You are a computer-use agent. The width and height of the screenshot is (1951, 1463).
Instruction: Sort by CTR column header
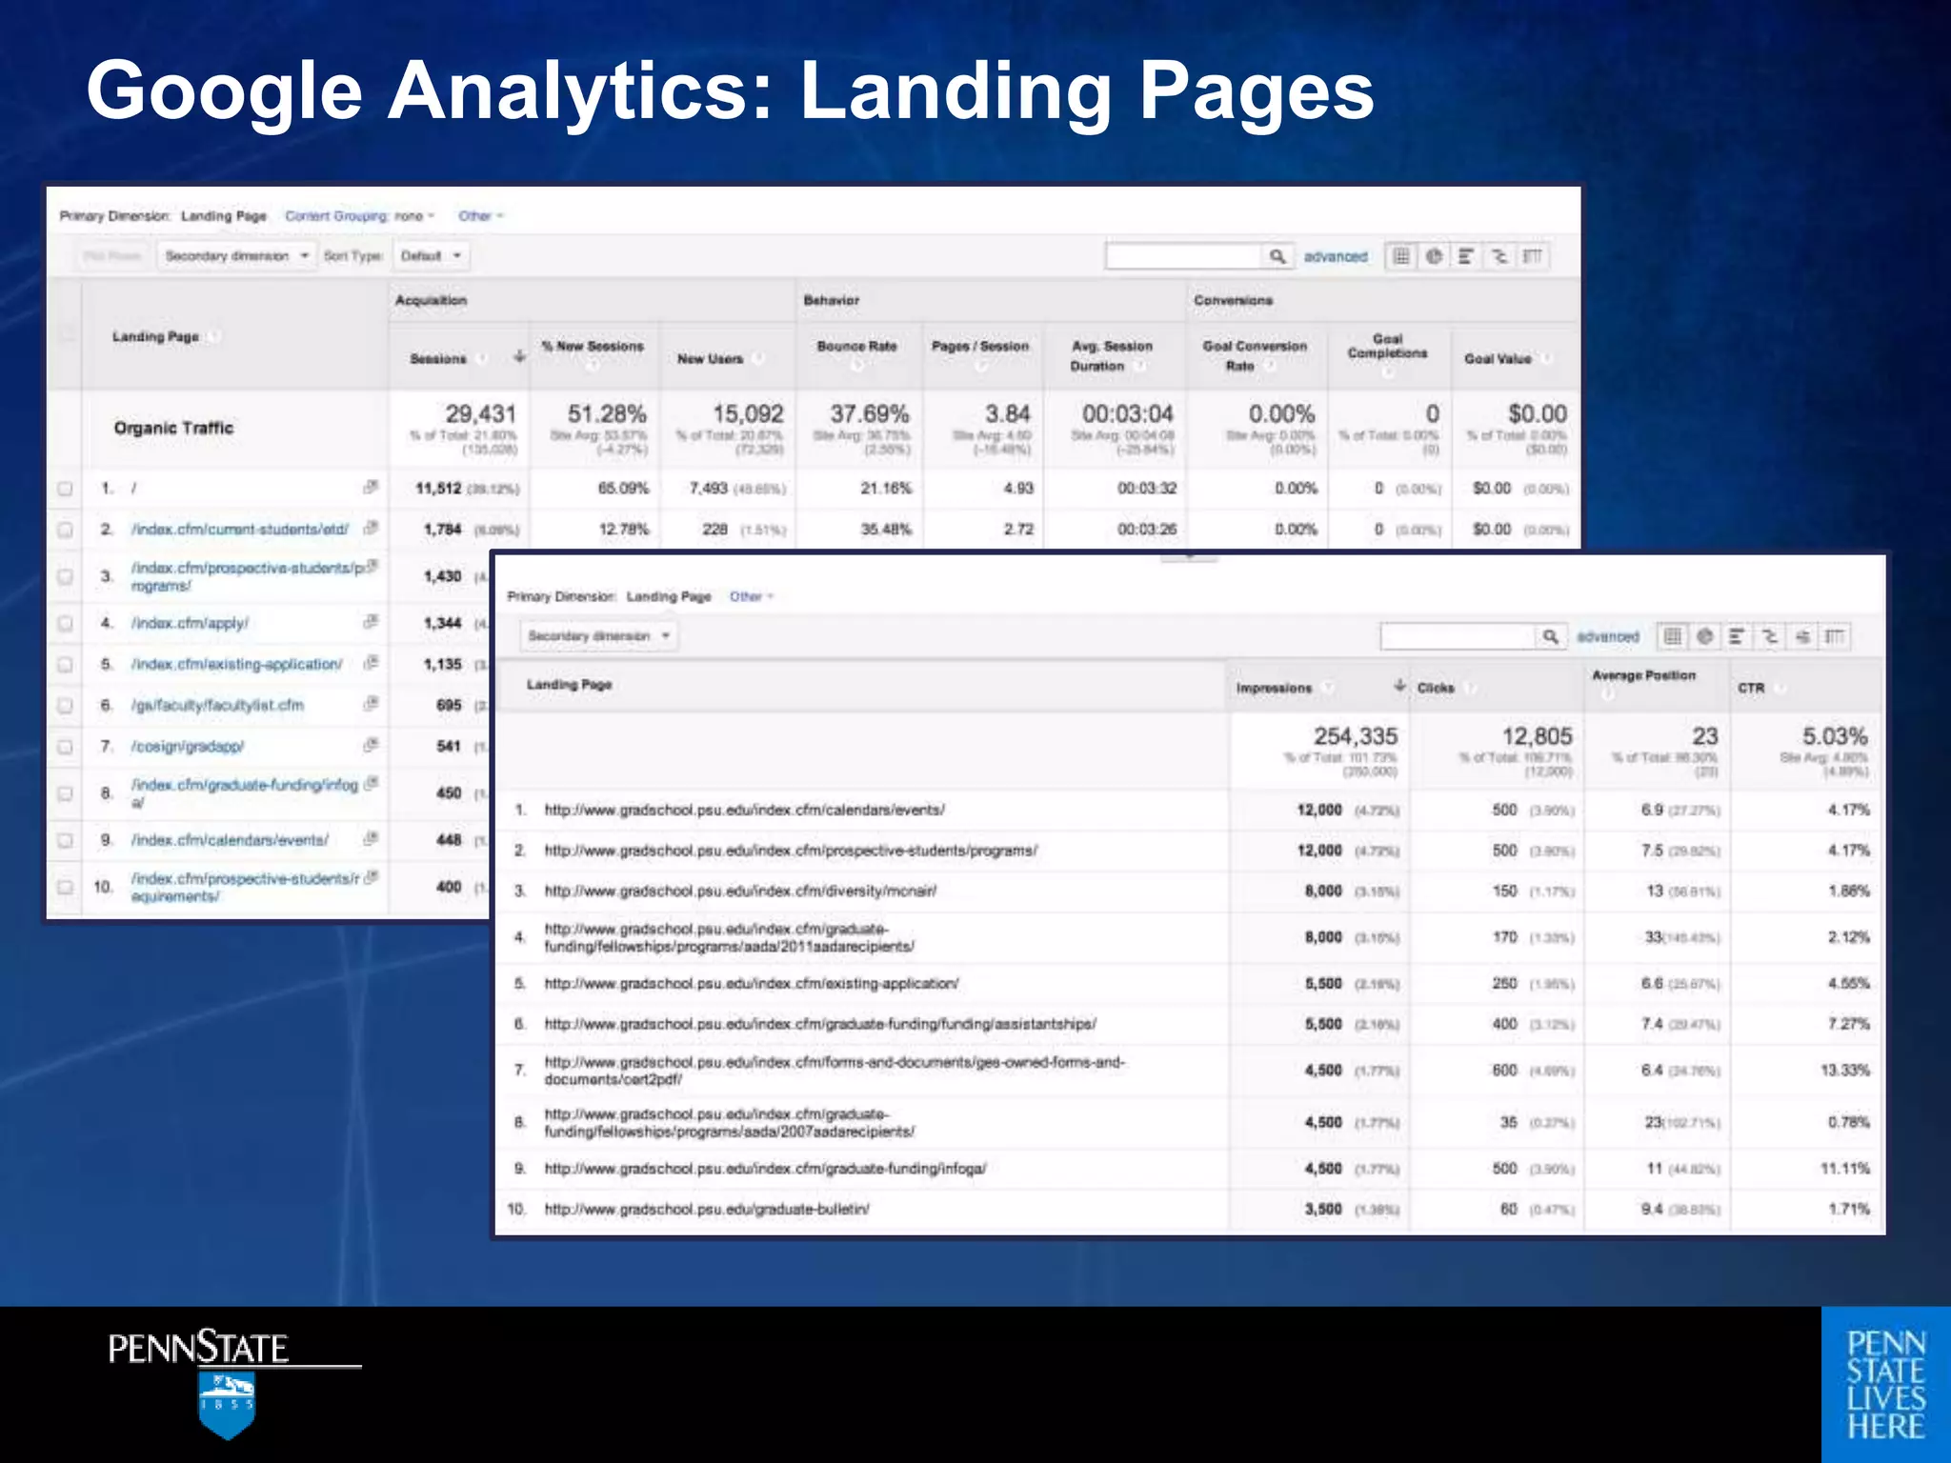(x=1751, y=688)
